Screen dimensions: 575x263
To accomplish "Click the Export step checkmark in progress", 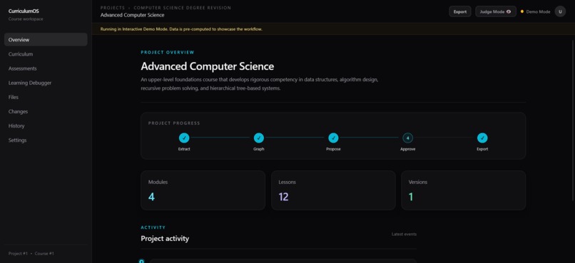I will pos(482,138).
